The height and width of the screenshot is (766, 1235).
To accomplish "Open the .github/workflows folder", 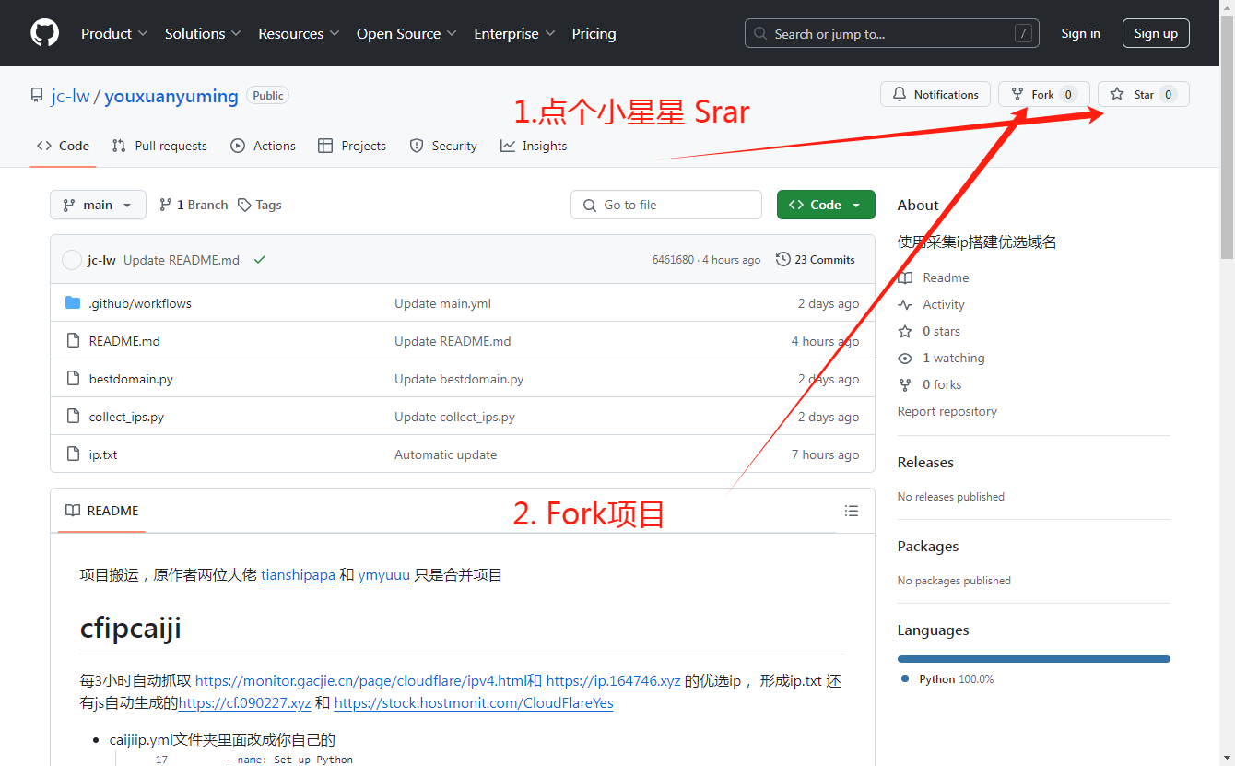I will [140, 303].
